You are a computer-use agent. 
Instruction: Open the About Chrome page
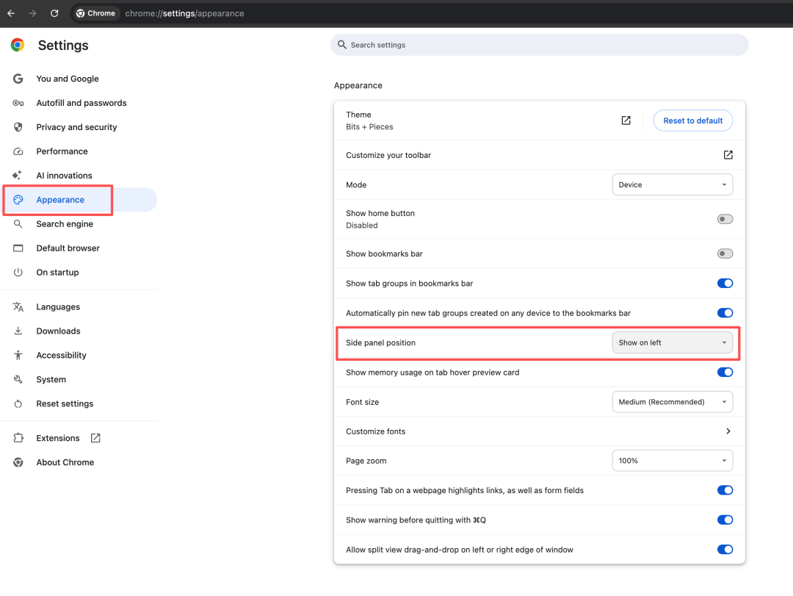[65, 462]
